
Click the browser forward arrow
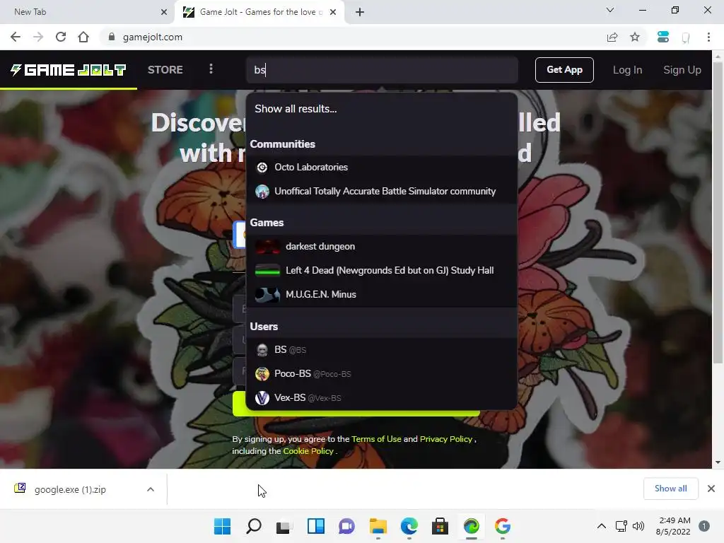(x=38, y=37)
